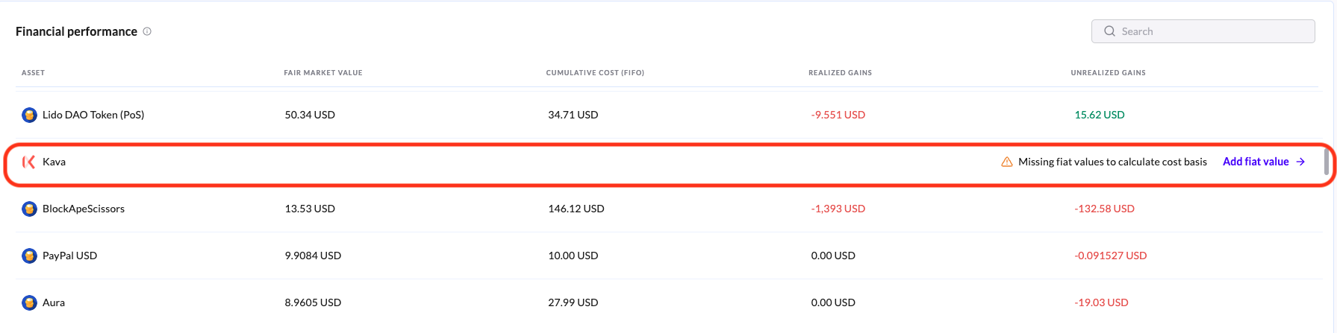
Task: Select the Kava asset name
Action: click(54, 162)
